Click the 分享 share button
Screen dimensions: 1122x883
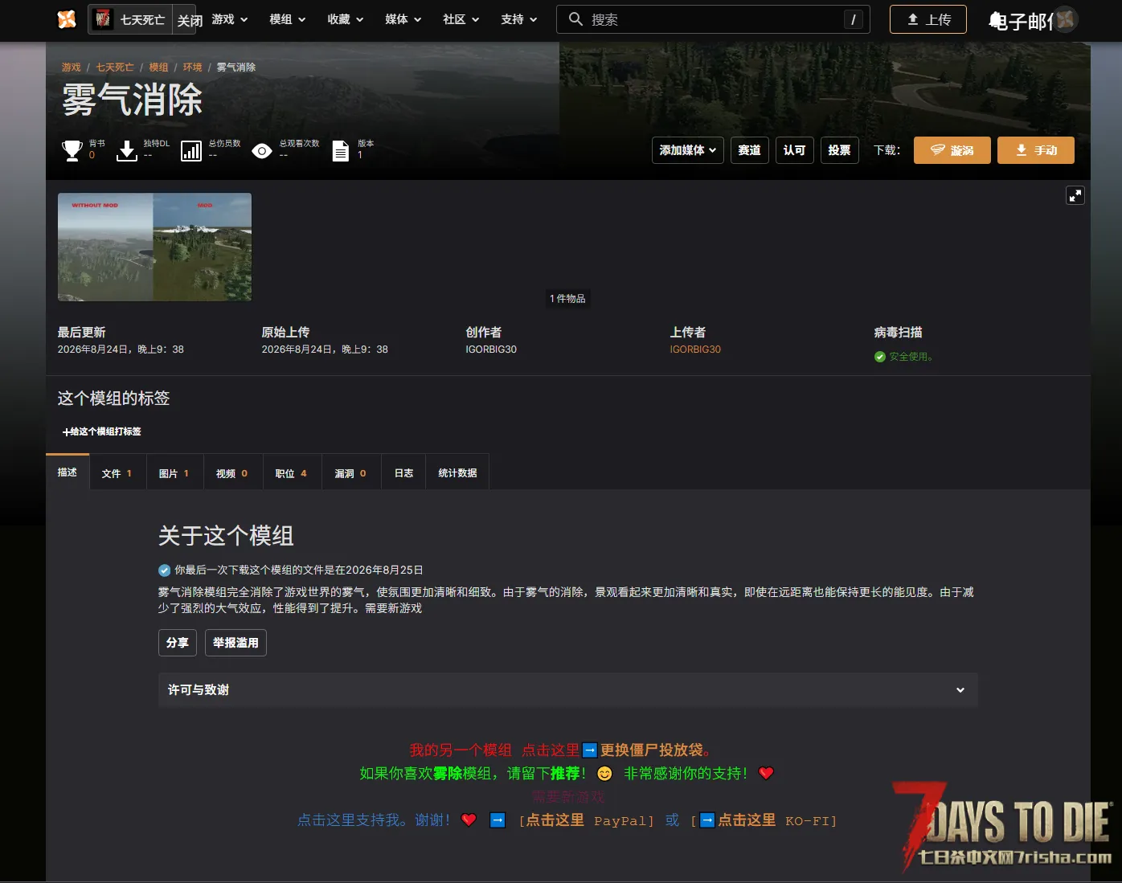pos(178,643)
